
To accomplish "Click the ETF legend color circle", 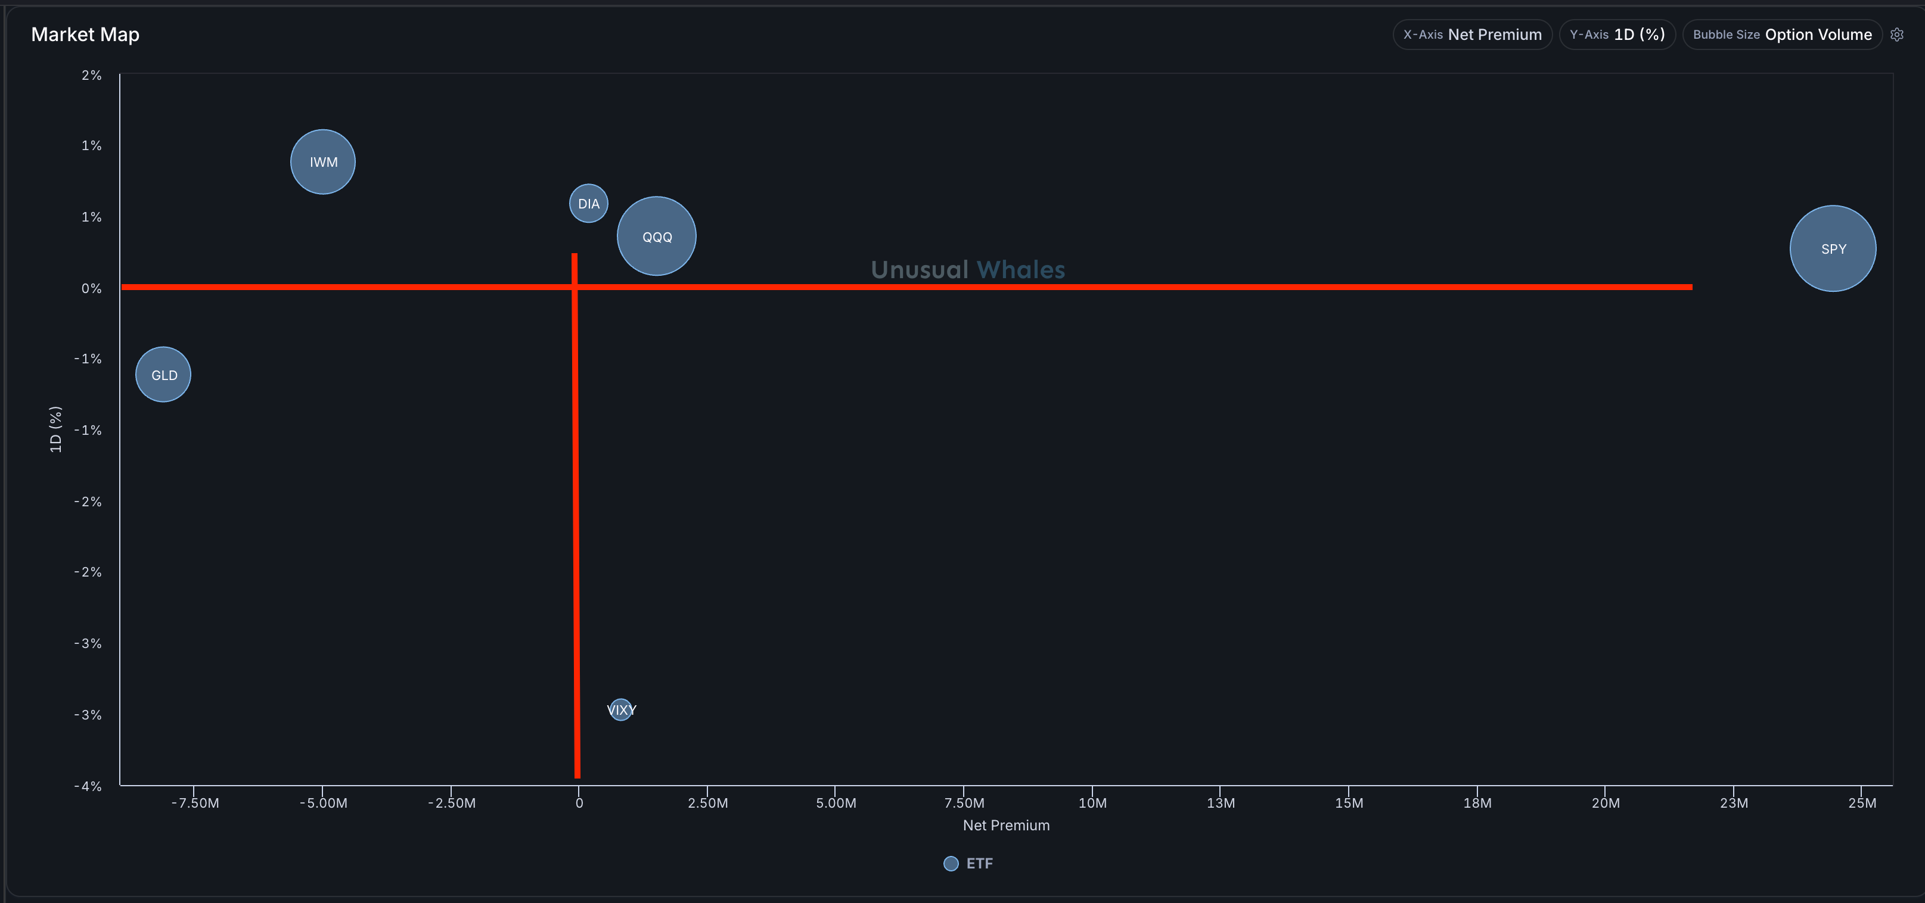I will (x=951, y=864).
